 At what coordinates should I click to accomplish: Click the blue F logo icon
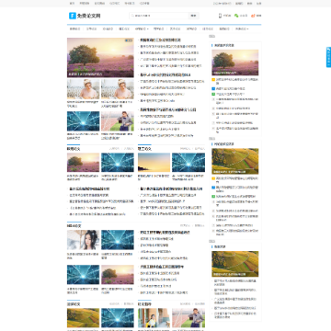coord(73,16)
